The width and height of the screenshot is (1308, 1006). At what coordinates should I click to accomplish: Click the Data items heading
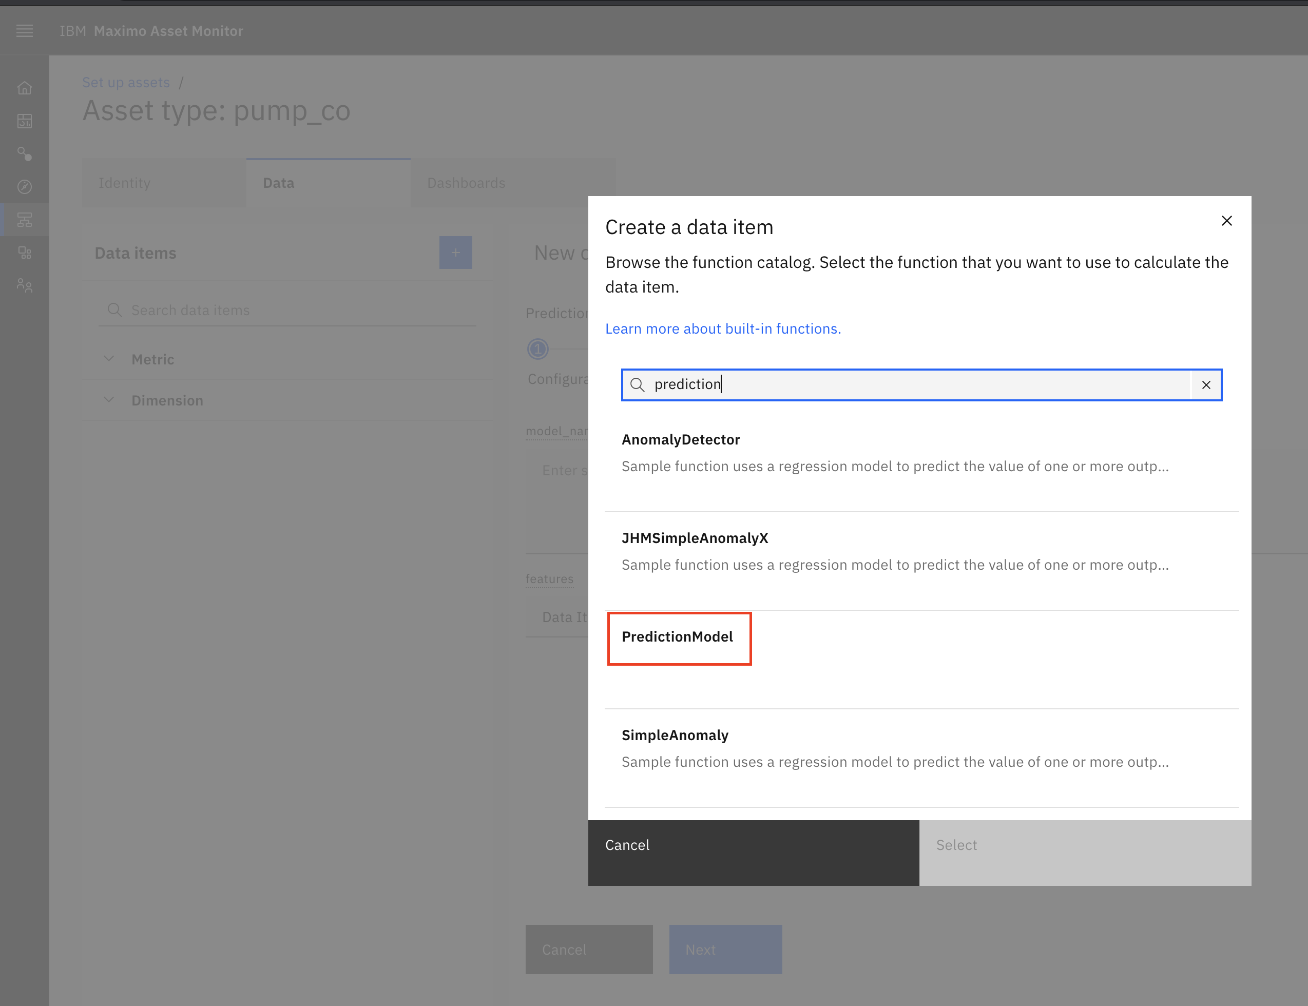pyautogui.click(x=136, y=254)
